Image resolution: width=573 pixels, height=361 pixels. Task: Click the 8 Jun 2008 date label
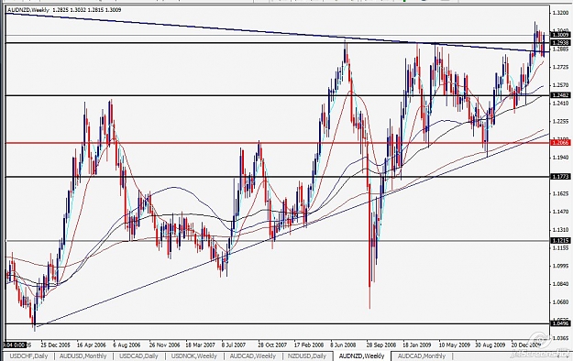[x=343, y=345]
